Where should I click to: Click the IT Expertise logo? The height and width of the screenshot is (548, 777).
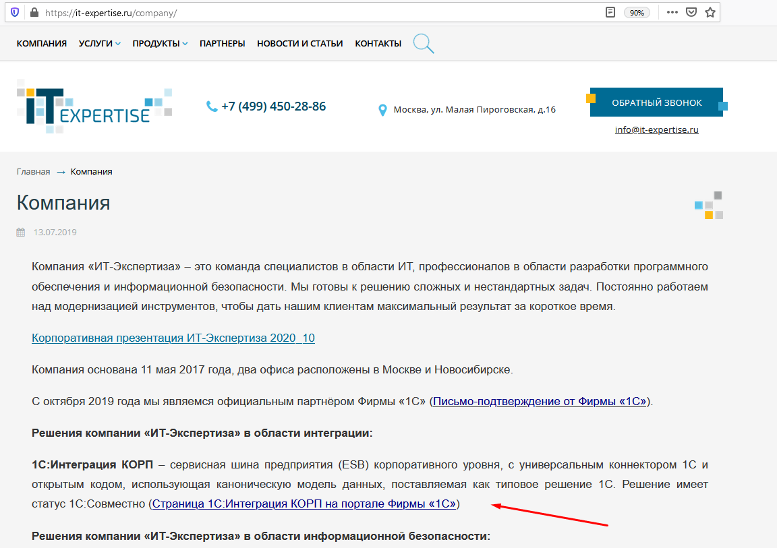coord(94,106)
